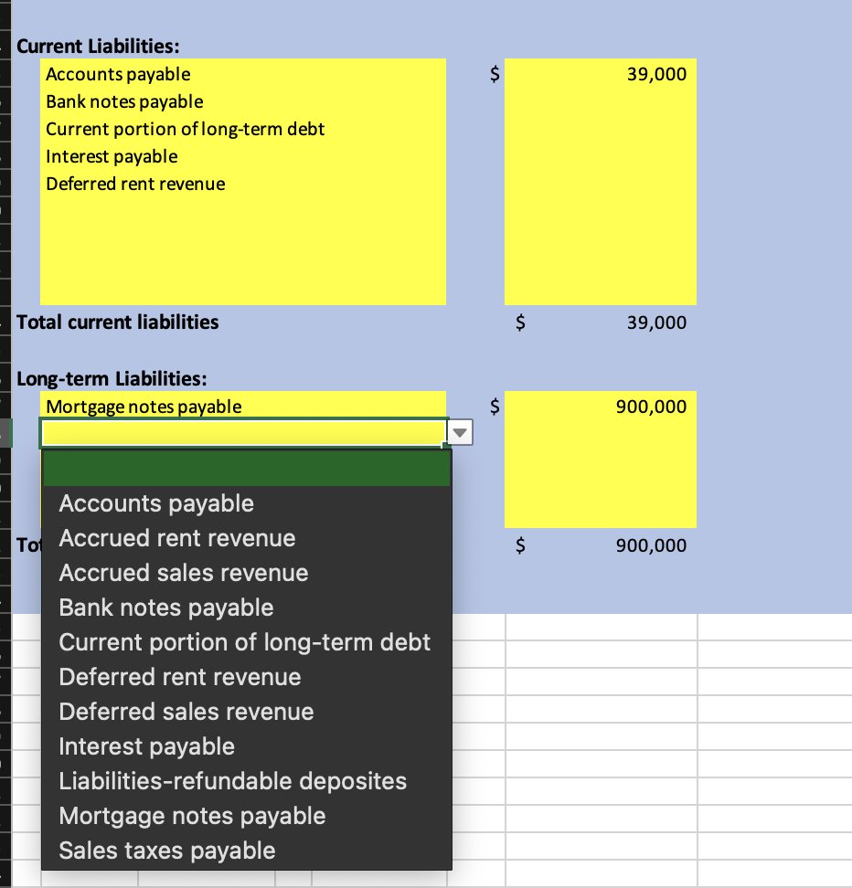
Task: Select the blank option at top of dropdown
Action: 245,467
